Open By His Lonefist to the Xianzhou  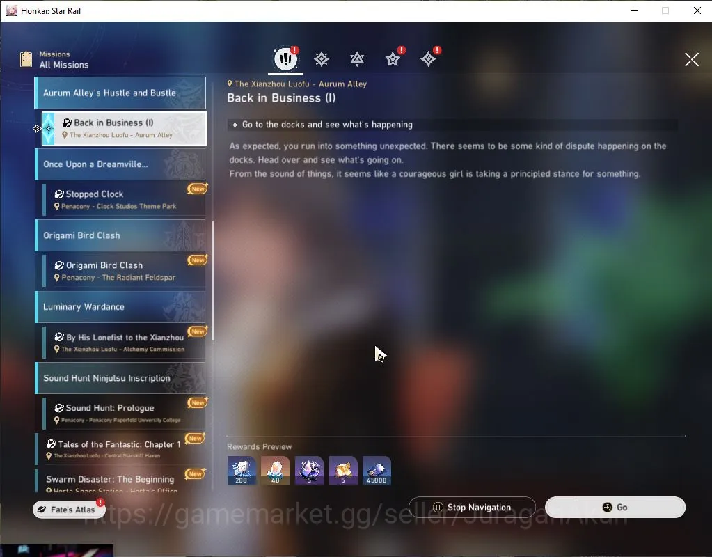point(124,343)
